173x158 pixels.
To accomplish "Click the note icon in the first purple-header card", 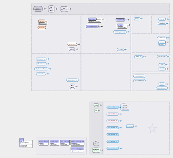I will 40,144.
